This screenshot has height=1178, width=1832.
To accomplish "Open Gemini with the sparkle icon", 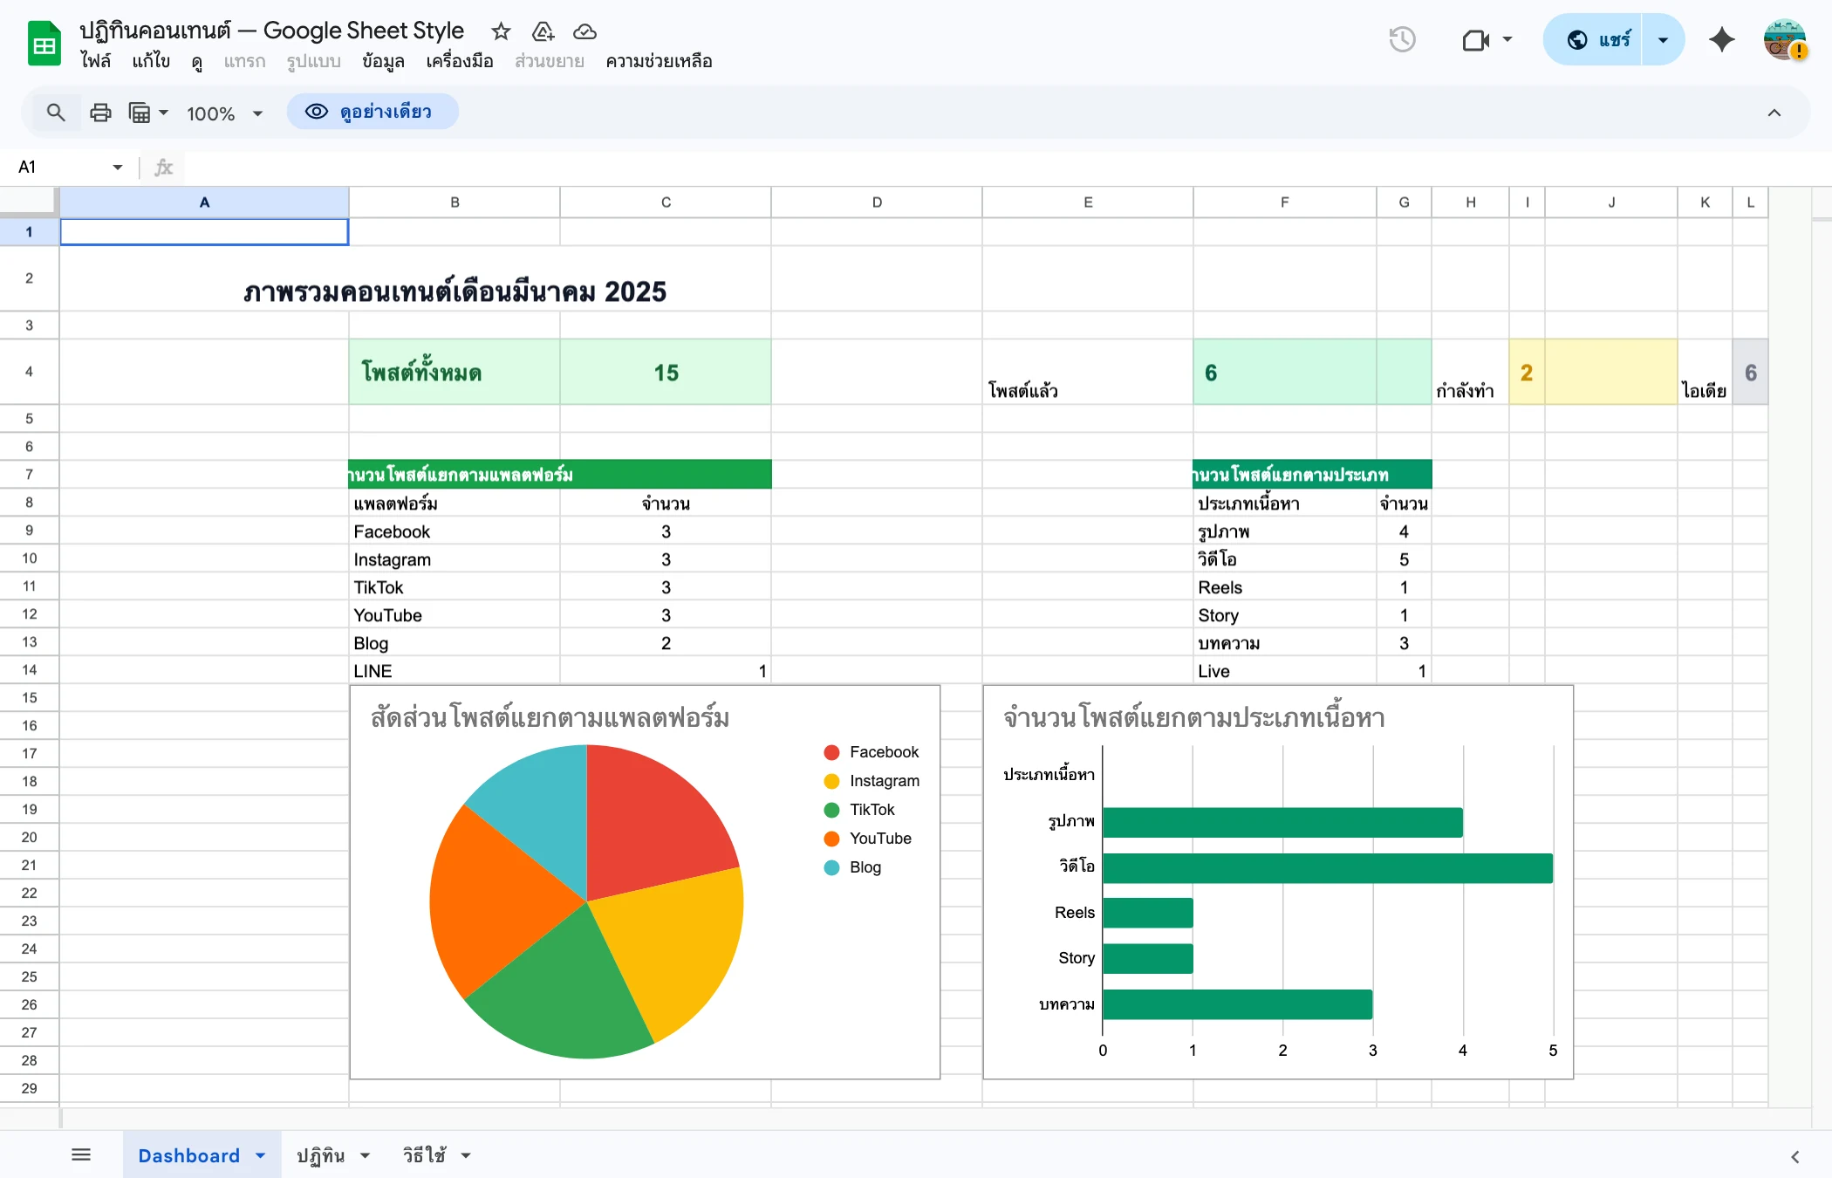I will [1720, 39].
